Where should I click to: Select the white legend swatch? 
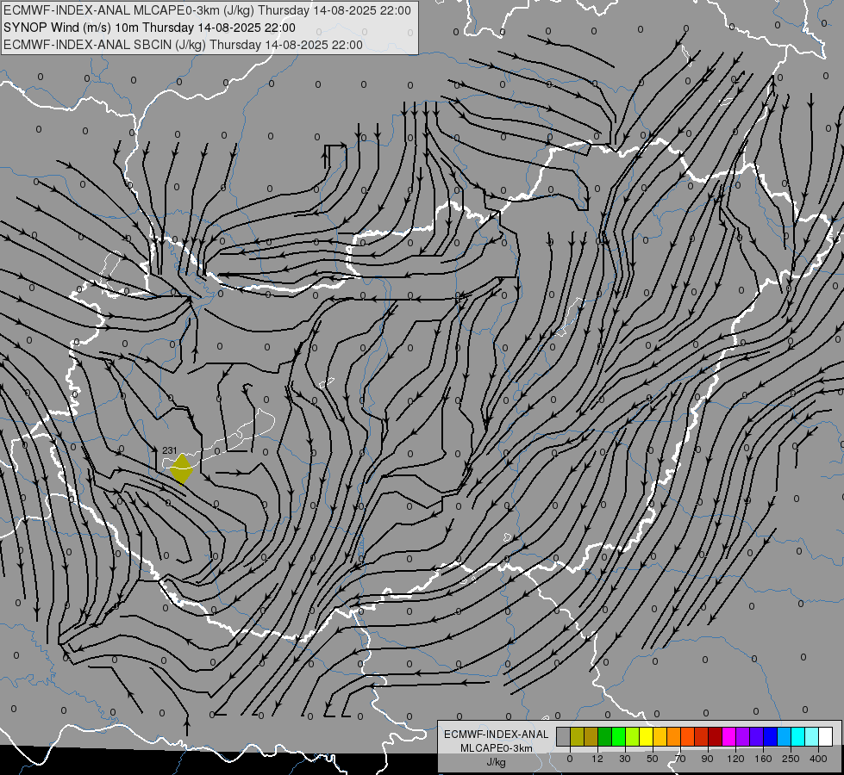(x=826, y=736)
